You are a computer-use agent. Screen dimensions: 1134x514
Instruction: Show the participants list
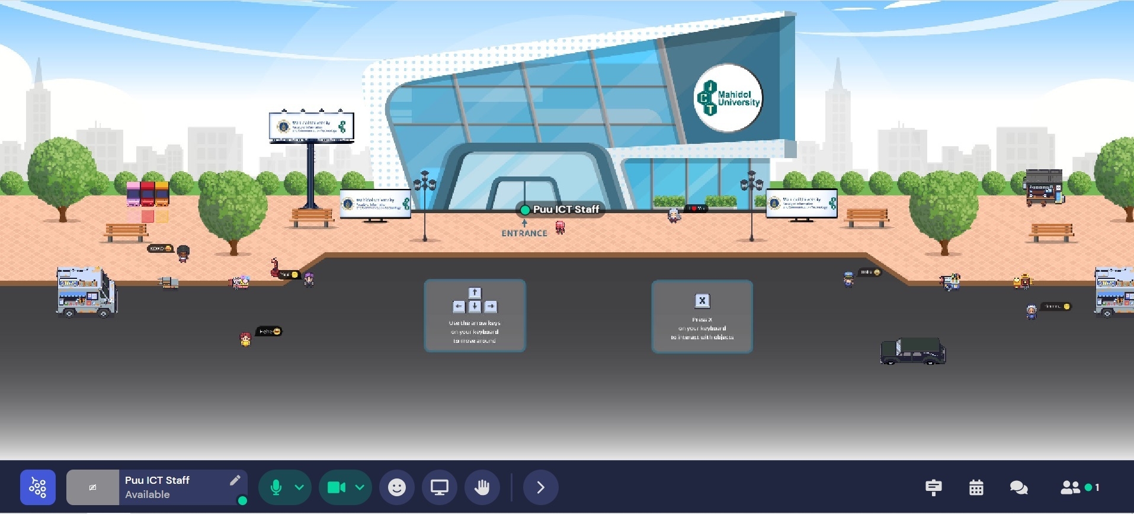pyautogui.click(x=1070, y=487)
